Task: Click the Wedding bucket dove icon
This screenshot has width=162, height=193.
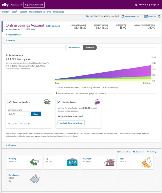Action: (x=35, y=162)
